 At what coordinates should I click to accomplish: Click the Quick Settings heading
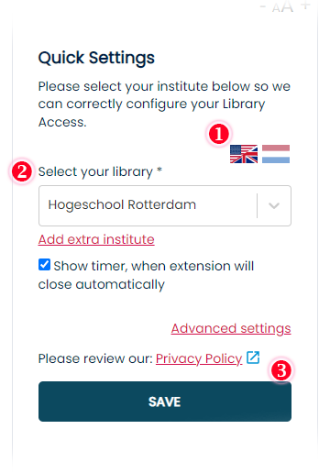tap(96, 58)
